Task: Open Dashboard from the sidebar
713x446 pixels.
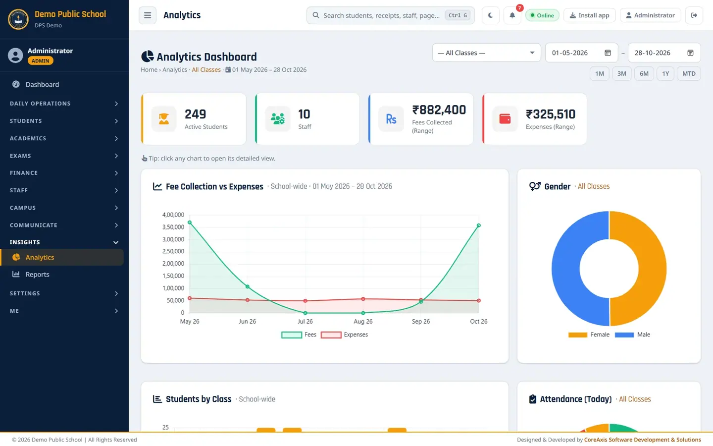Action: (62, 85)
